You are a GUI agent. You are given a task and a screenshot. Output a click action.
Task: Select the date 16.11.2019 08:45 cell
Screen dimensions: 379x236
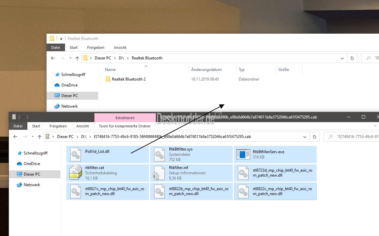[205, 79]
